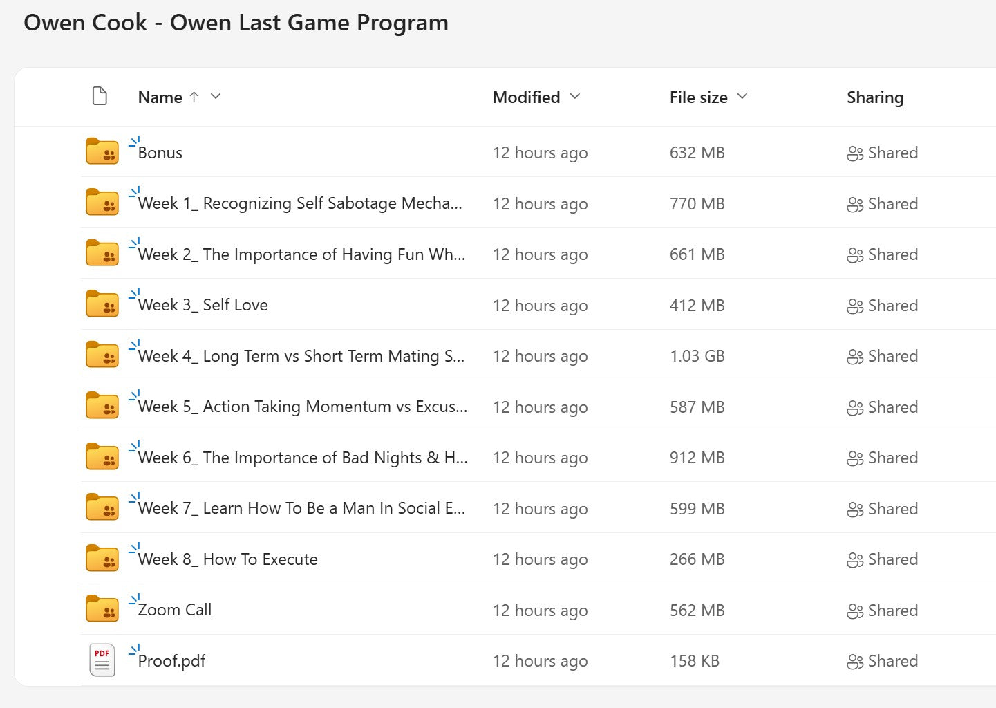Open Proof.pdf by clicking its filename

tap(171, 660)
